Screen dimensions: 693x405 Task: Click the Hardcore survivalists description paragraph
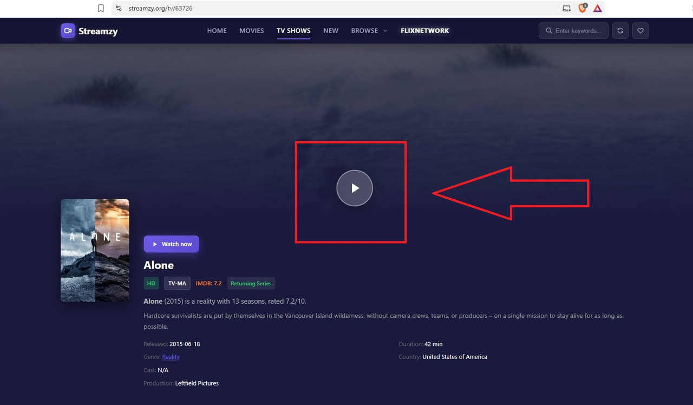pos(383,321)
